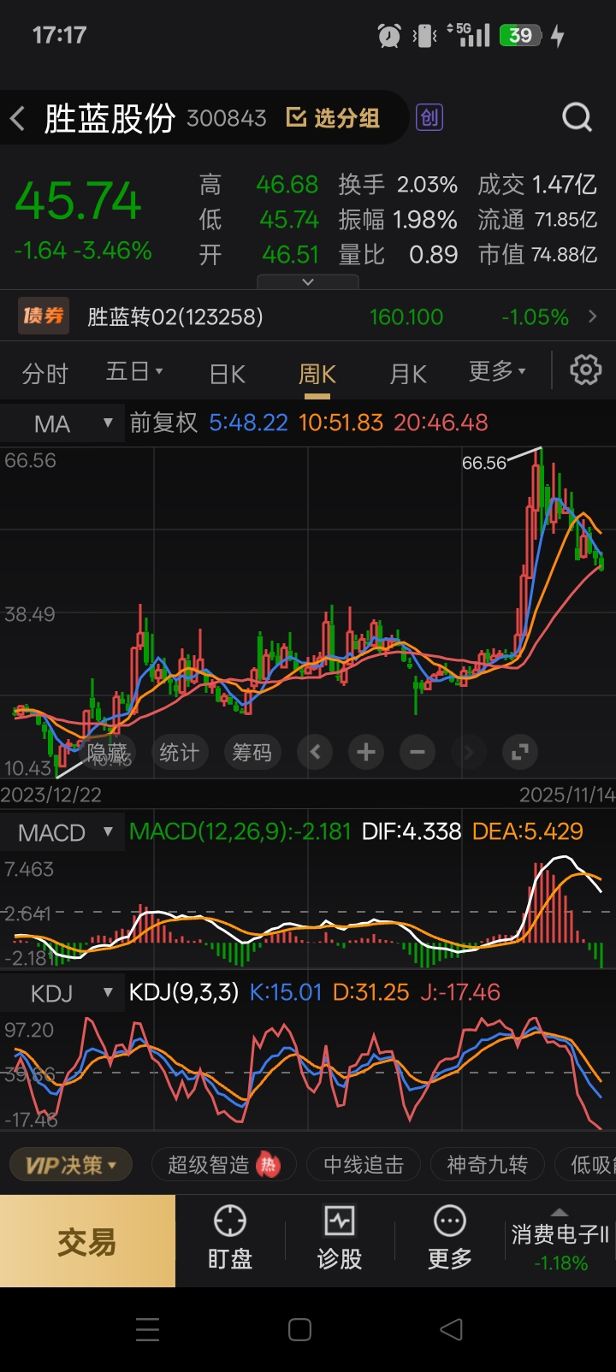Tap the battery 39 indicator
Screen dimensions: 616x1372
[x=520, y=35]
